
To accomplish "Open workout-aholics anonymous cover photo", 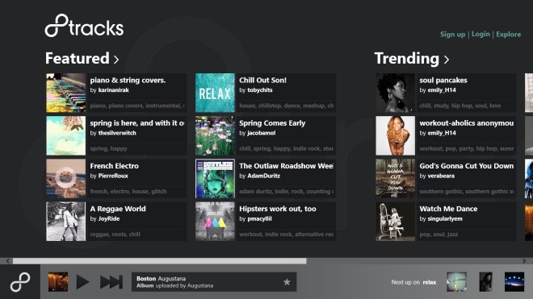I will (x=396, y=135).
